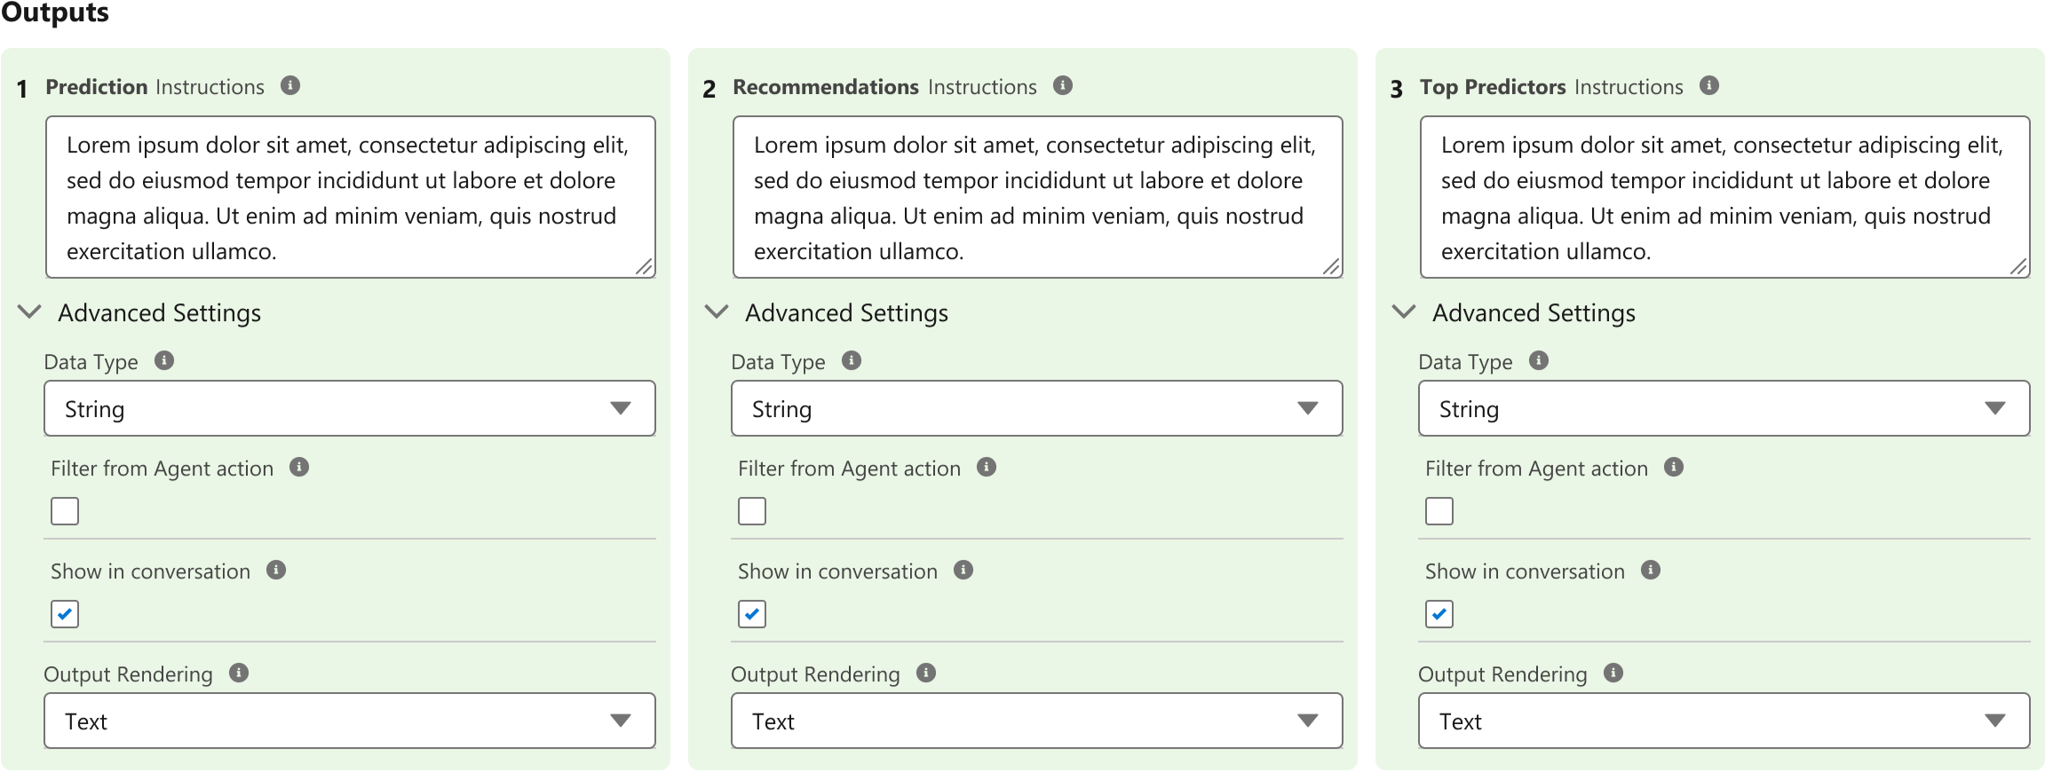Click the Top Predictors instructions text area
The height and width of the screenshot is (772, 2045).
[x=1724, y=197]
